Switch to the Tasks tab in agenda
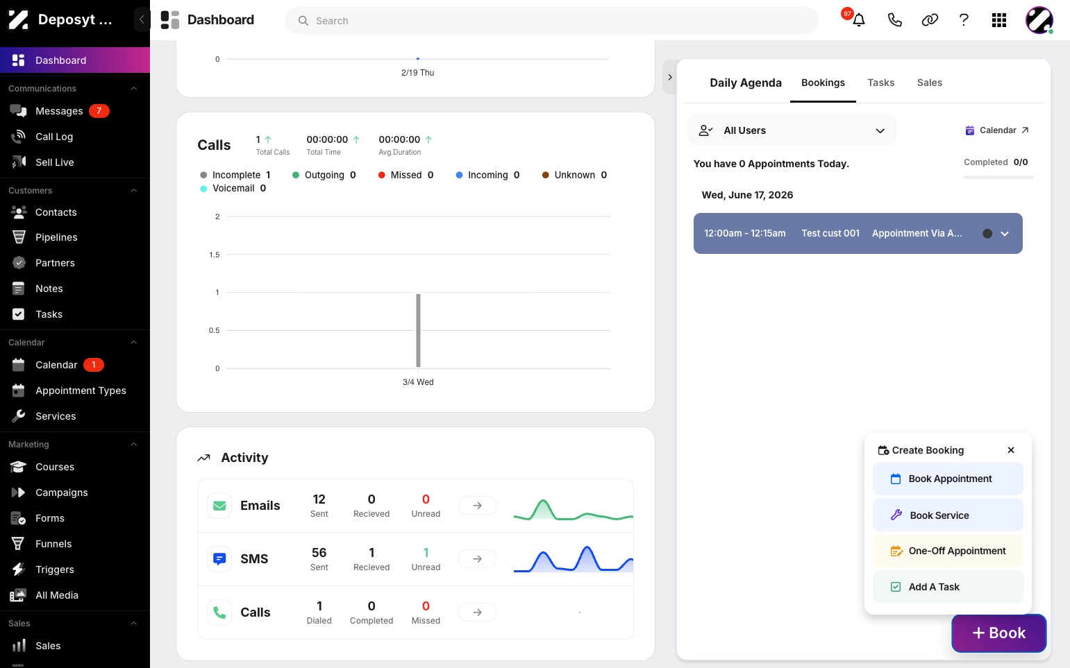1070x668 pixels. click(880, 83)
